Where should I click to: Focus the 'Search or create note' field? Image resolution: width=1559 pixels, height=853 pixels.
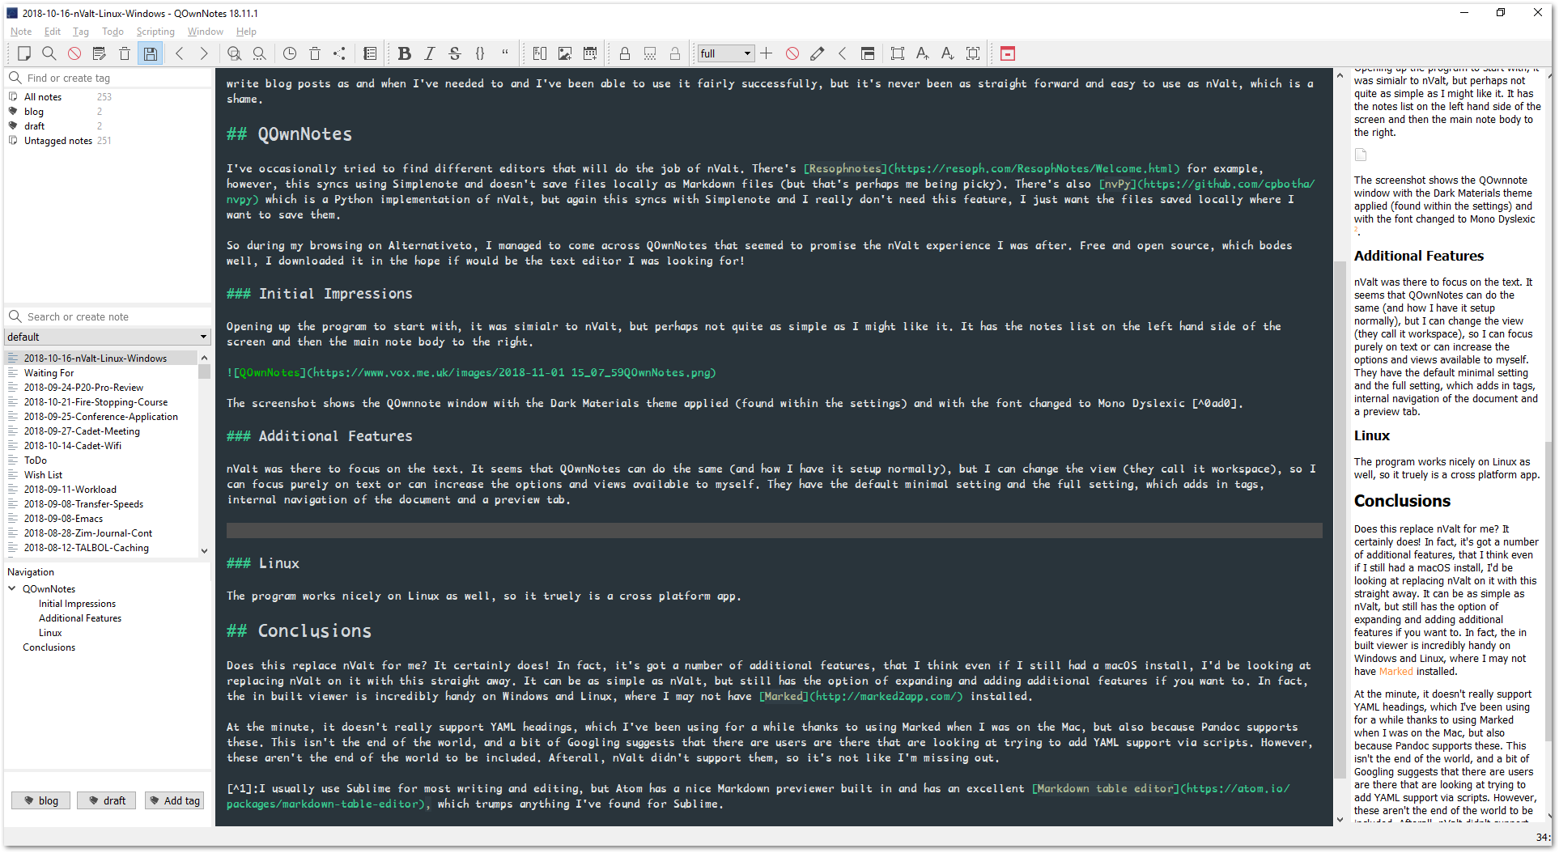click(108, 316)
